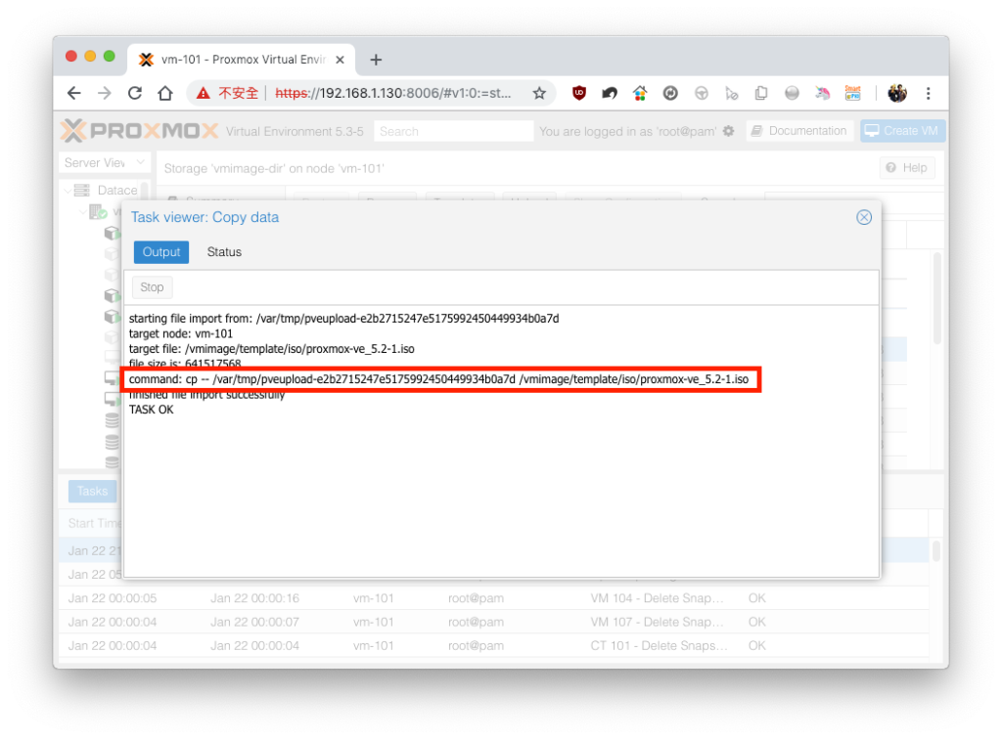Click the Help button
The image size is (1002, 739).
tap(907, 168)
